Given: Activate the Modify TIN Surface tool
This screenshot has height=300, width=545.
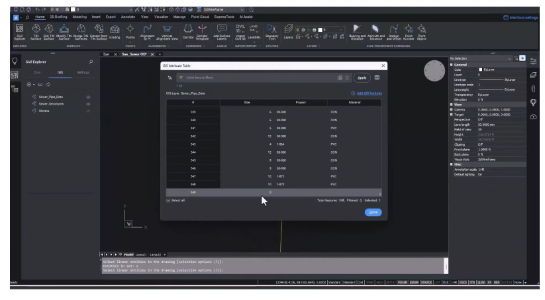Looking at the screenshot, I should pos(64,32).
